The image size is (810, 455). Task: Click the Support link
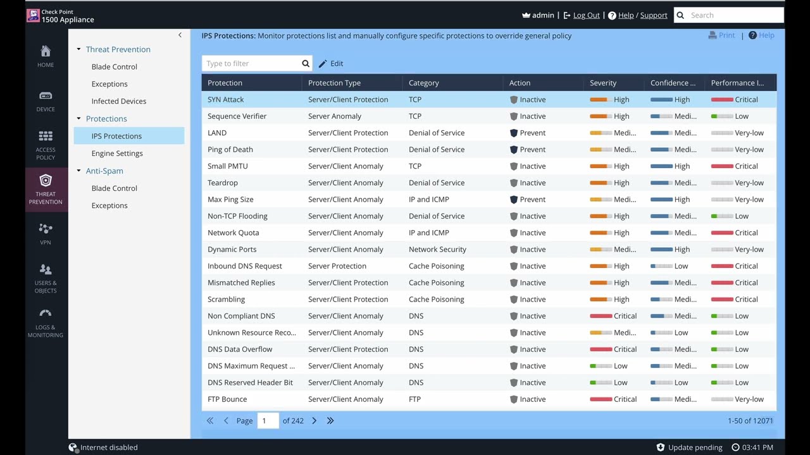pos(654,15)
